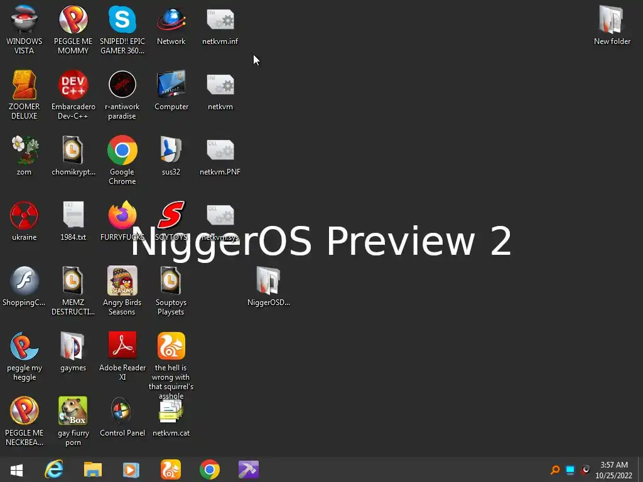Select the peggle my heggle shortcut
Viewport: 643px width, 482px height.
coord(24,356)
